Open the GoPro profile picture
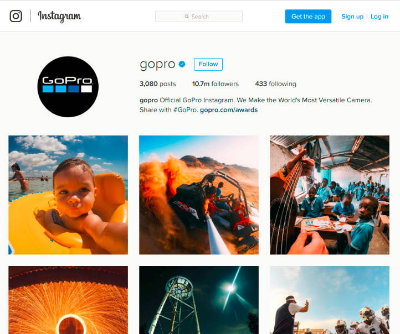The width and height of the screenshot is (400, 334). [68, 87]
